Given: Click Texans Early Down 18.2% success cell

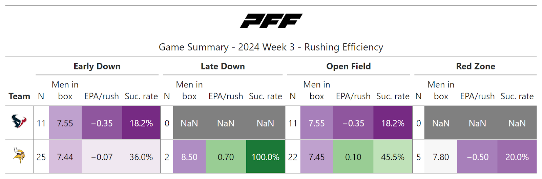Looking at the screenshot, I should pyautogui.click(x=141, y=123).
